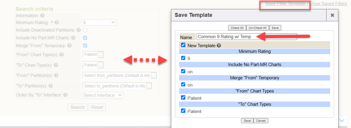Toggle the New Template checkbox
This screenshot has width=351, height=128.
click(x=183, y=45)
